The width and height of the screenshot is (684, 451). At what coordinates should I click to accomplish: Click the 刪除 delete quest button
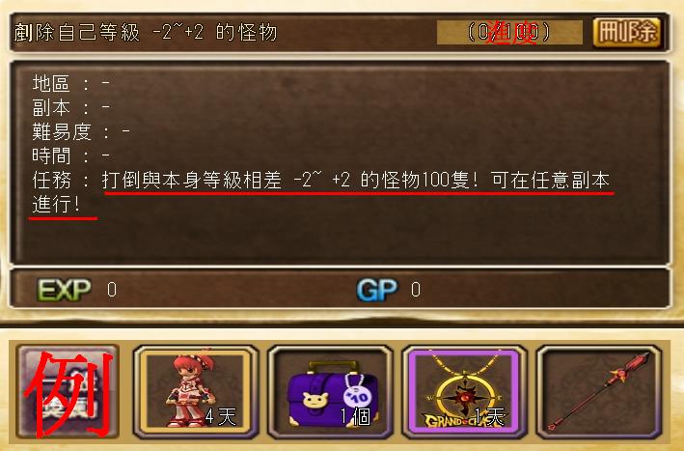tap(626, 32)
